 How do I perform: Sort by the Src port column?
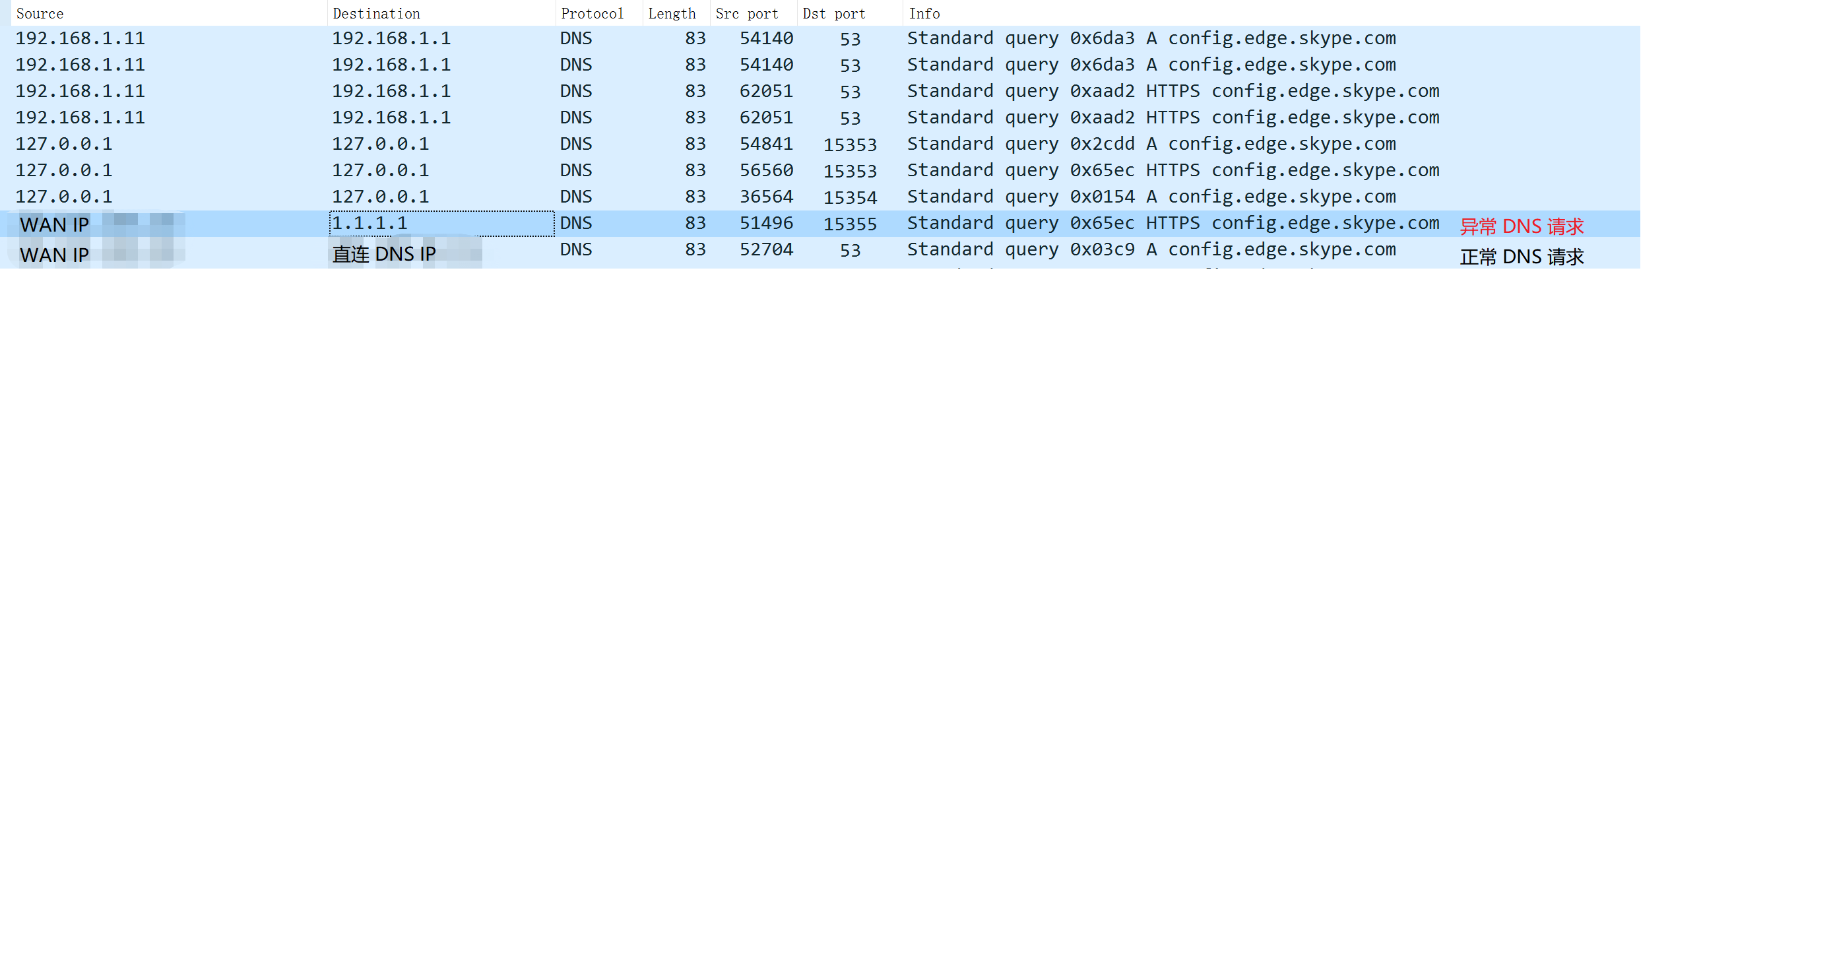click(x=747, y=13)
